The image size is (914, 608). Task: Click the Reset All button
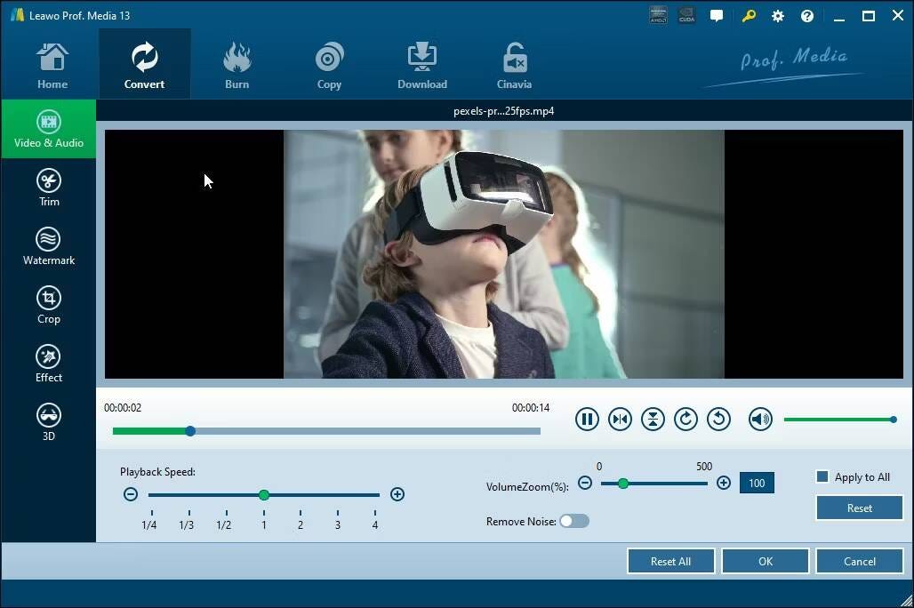[670, 561]
